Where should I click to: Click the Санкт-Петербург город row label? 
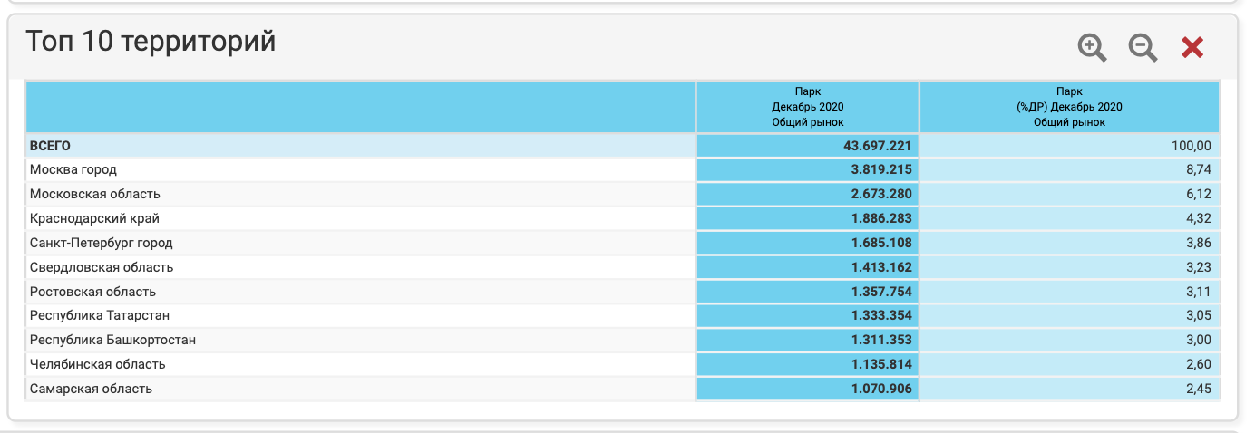[x=102, y=243]
